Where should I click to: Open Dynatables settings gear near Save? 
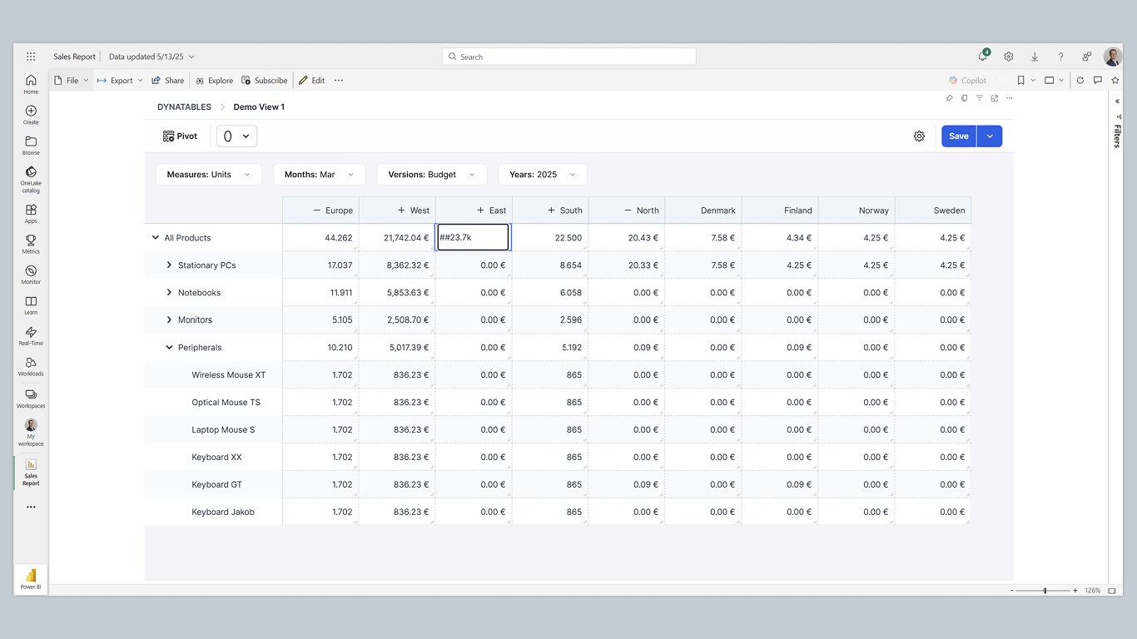click(919, 136)
